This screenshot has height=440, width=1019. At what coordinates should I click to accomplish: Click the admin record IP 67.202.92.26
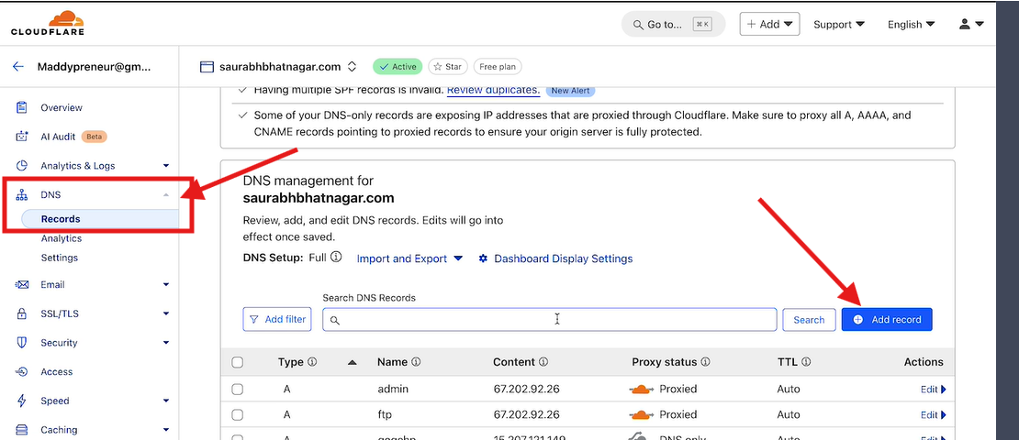click(x=526, y=390)
